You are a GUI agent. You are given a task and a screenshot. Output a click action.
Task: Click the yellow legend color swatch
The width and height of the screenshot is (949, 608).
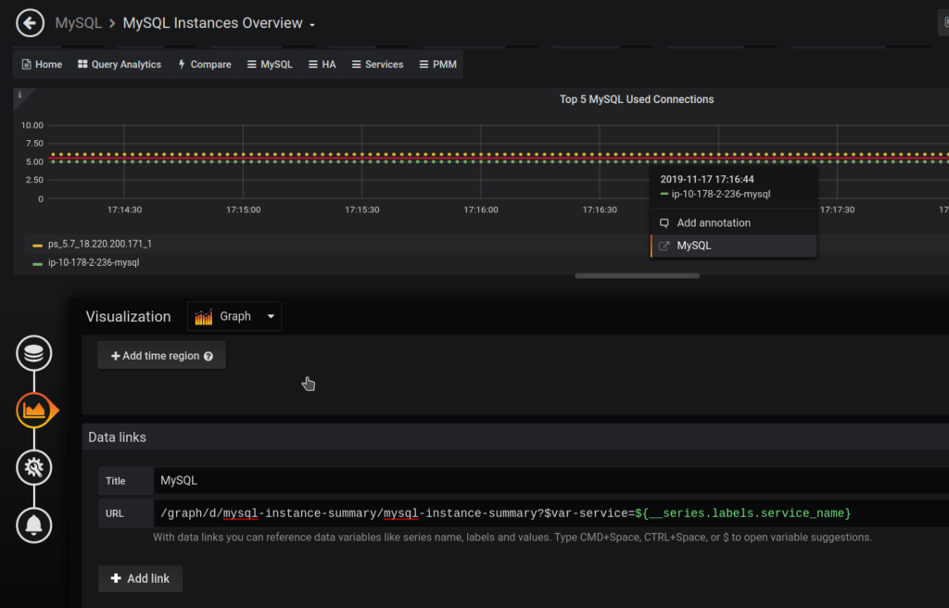point(37,246)
